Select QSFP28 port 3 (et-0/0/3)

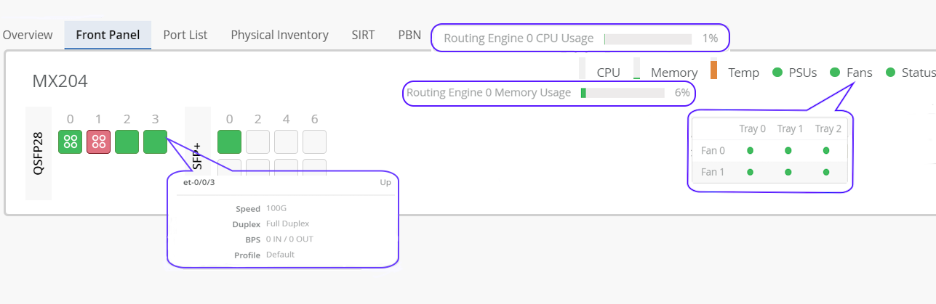pyautogui.click(x=155, y=141)
